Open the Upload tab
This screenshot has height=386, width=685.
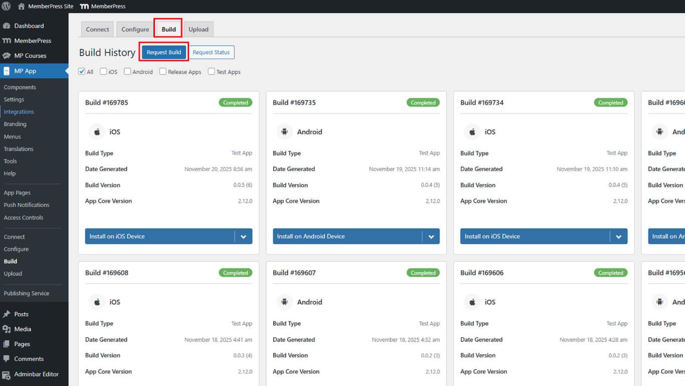[x=198, y=30]
